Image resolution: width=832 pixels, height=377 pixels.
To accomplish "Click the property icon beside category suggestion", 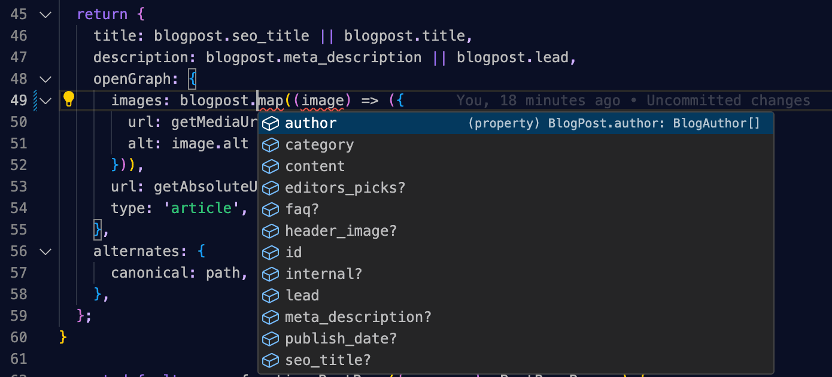I will point(271,145).
